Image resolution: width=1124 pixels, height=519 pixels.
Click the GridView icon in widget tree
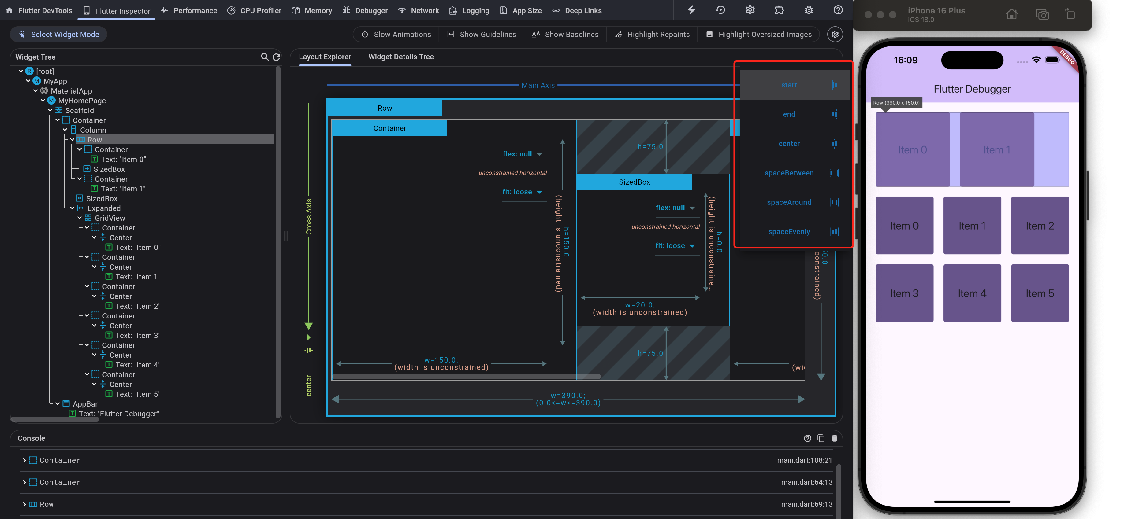click(x=88, y=218)
